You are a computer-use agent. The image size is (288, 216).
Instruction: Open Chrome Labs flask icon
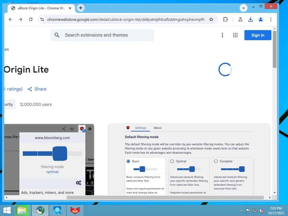pos(240,19)
